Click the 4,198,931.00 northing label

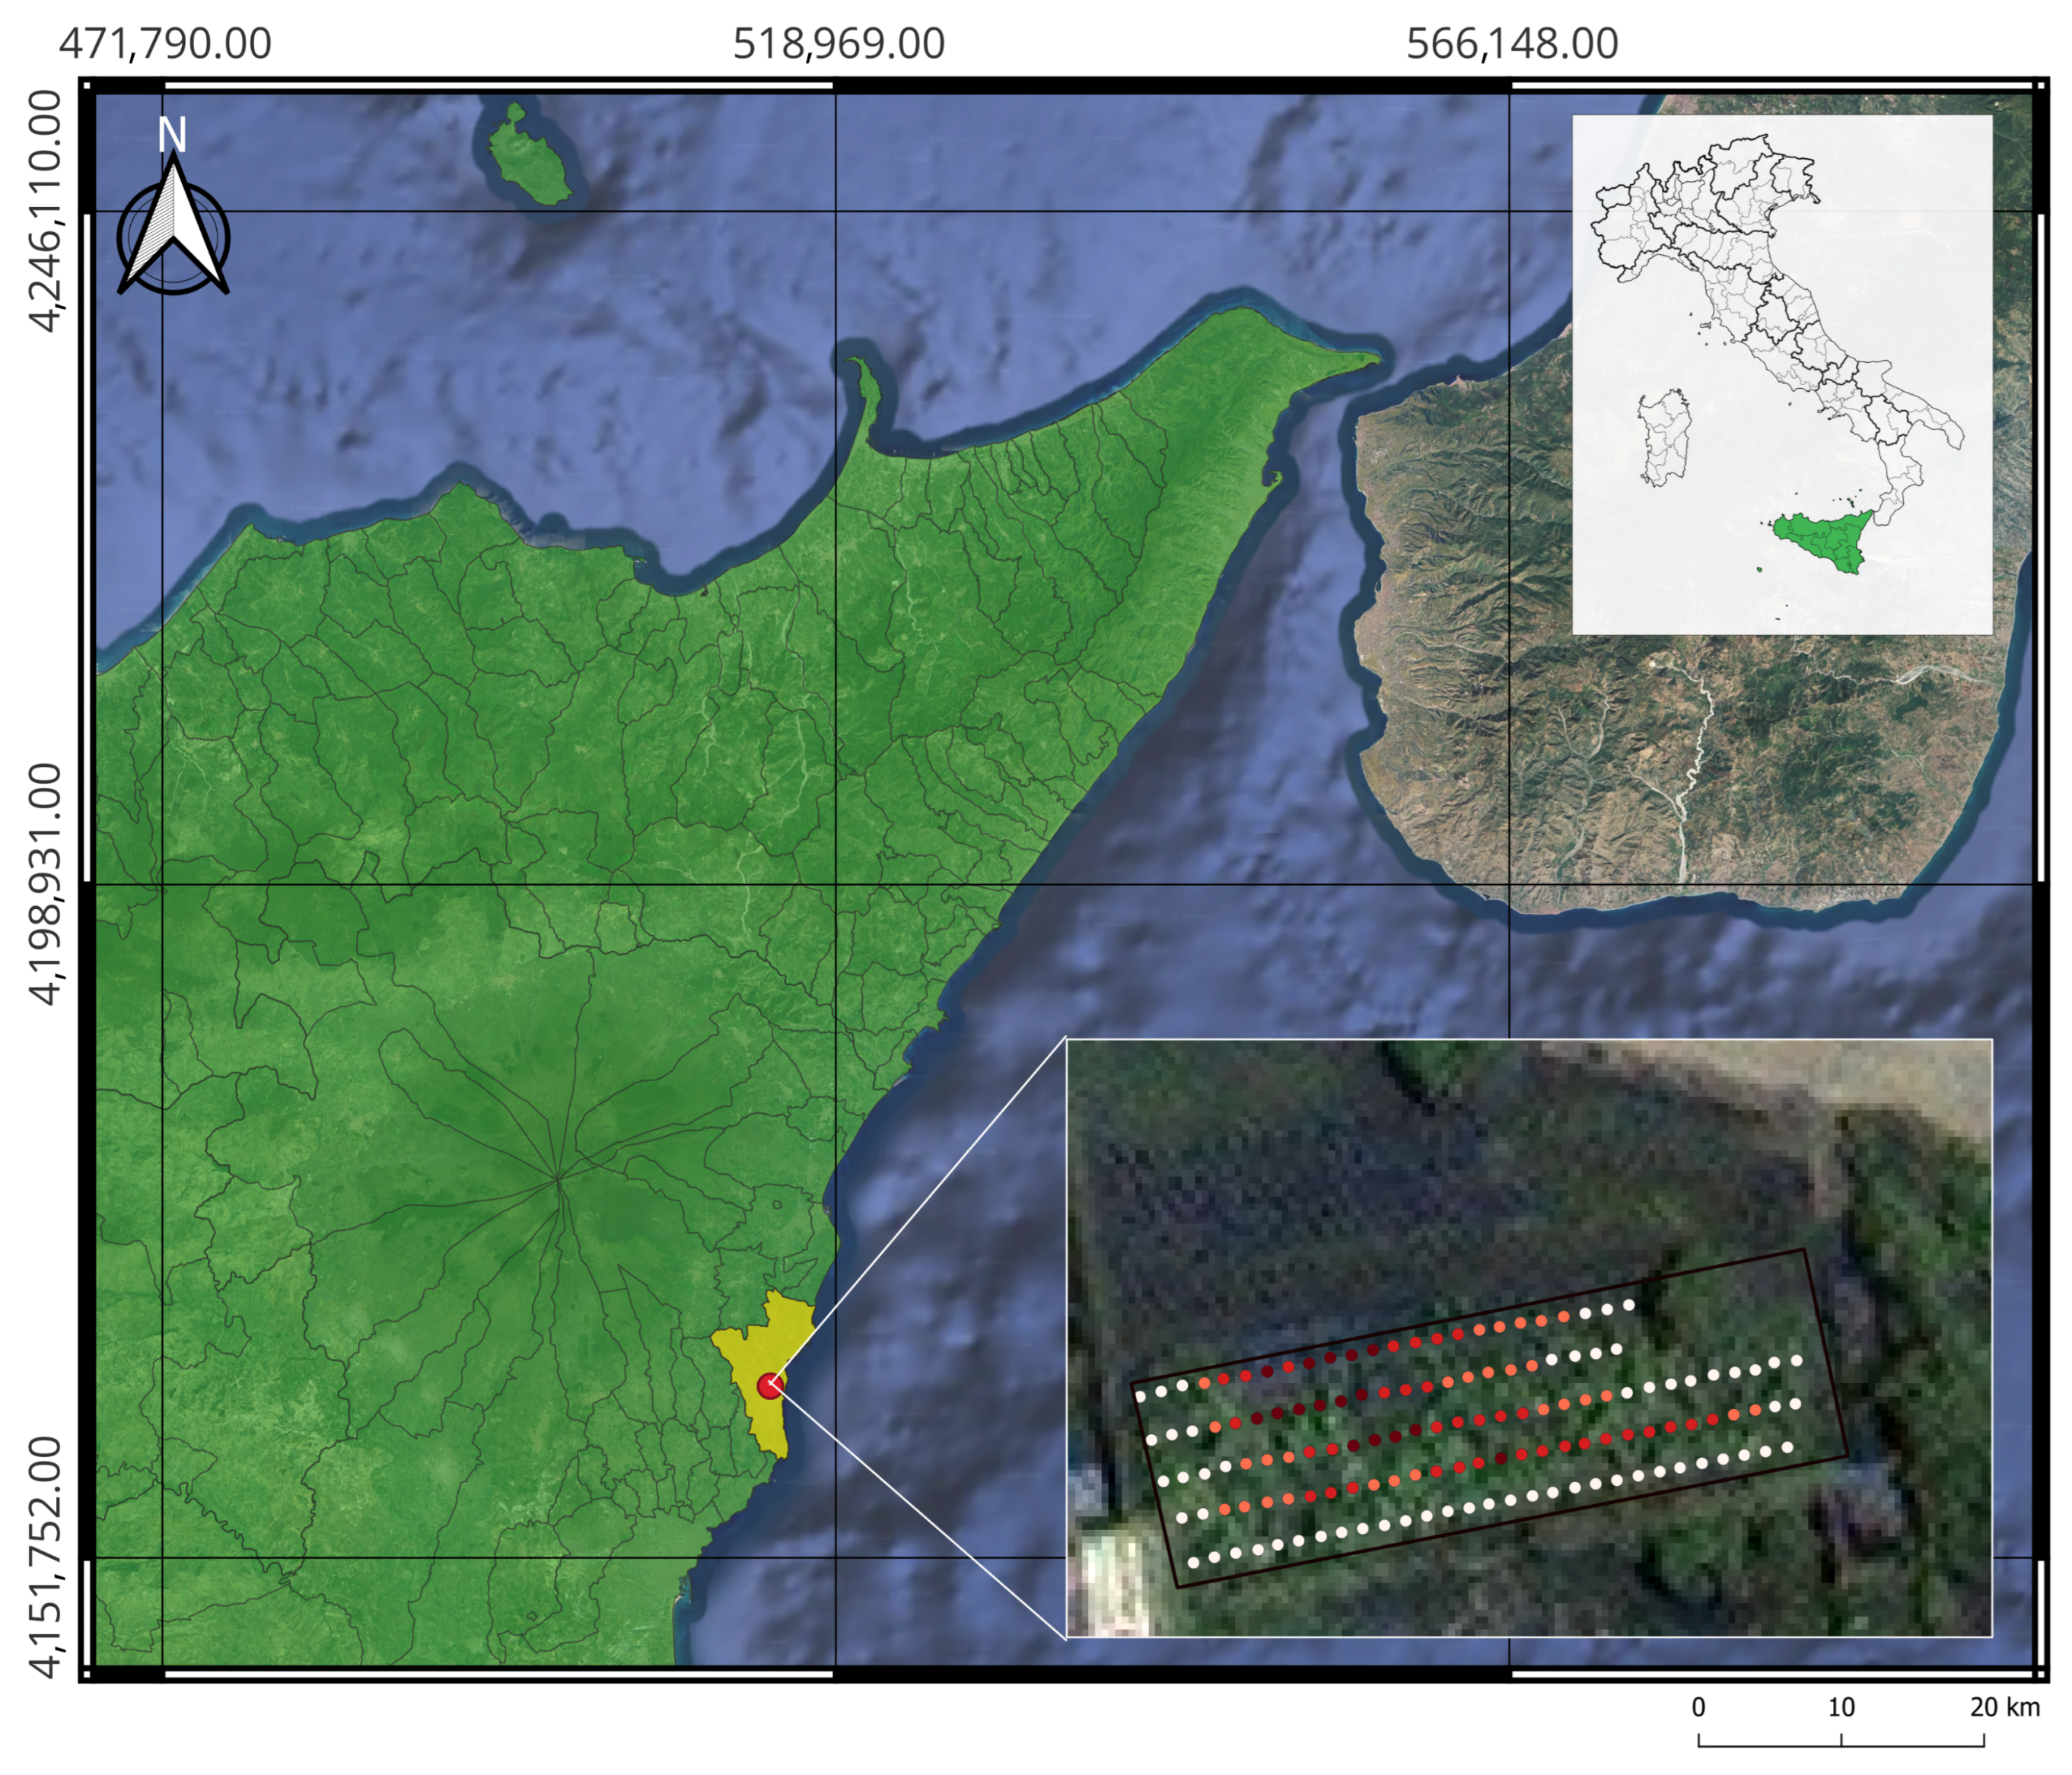pyautogui.click(x=46, y=884)
